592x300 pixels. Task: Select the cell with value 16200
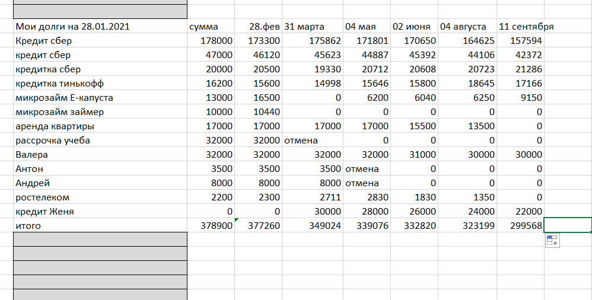pyautogui.click(x=211, y=83)
